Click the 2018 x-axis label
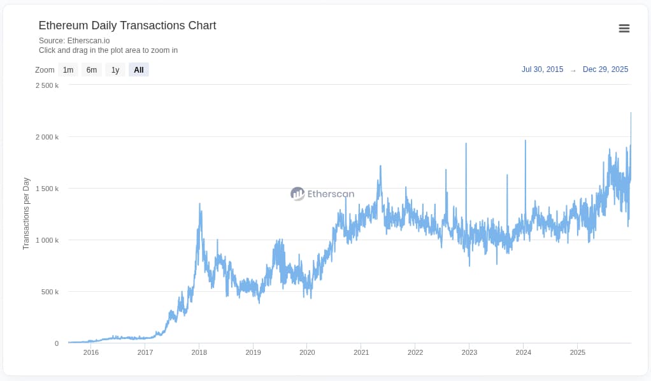651x381 pixels. pos(199,352)
